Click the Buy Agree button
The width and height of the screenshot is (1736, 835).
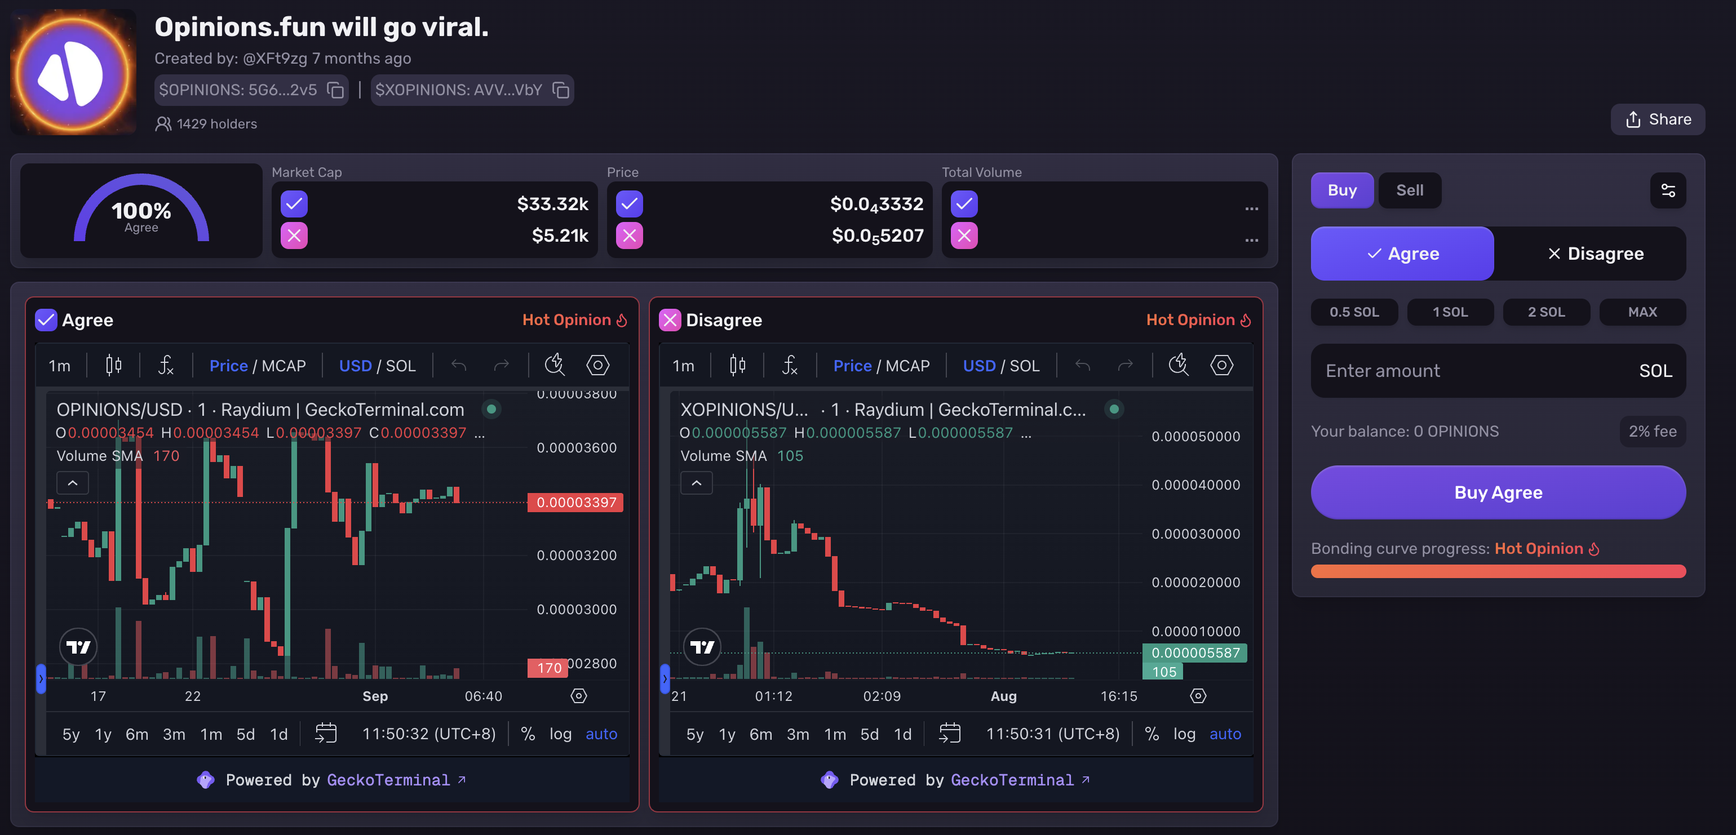click(x=1498, y=492)
